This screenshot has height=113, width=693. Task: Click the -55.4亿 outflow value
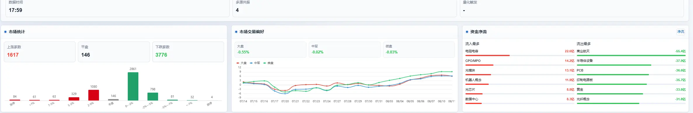coord(680,51)
